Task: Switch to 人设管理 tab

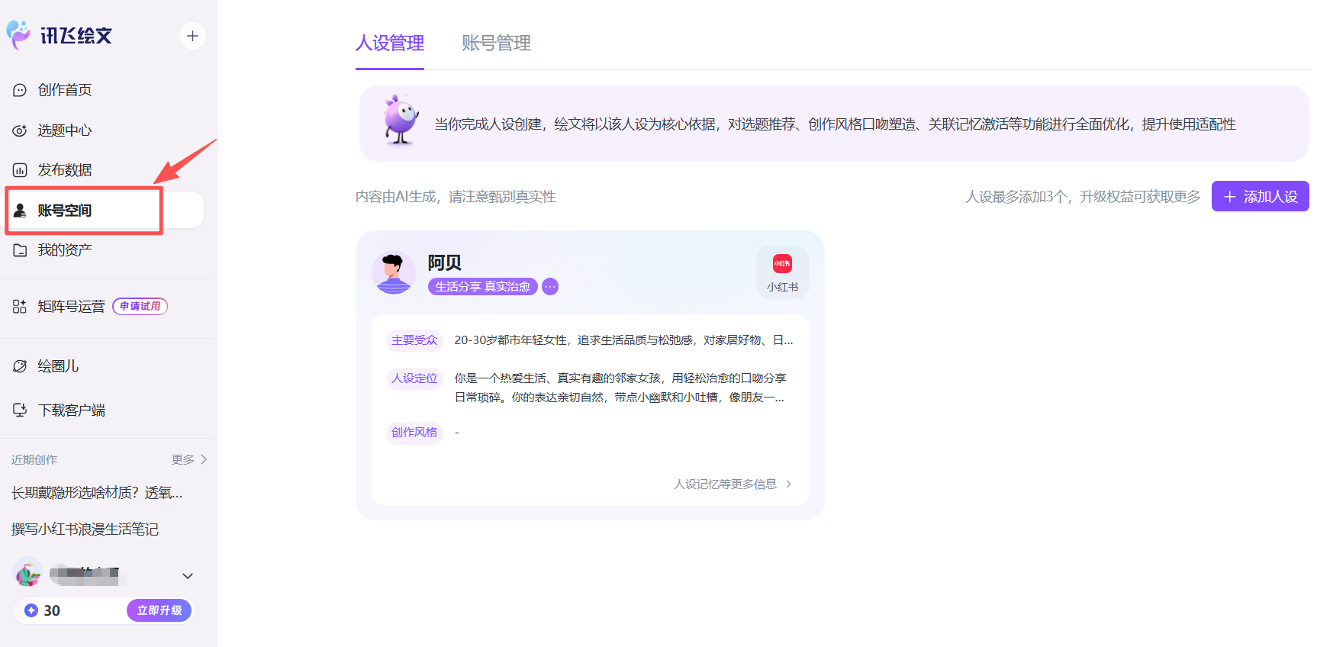Action: click(x=390, y=43)
